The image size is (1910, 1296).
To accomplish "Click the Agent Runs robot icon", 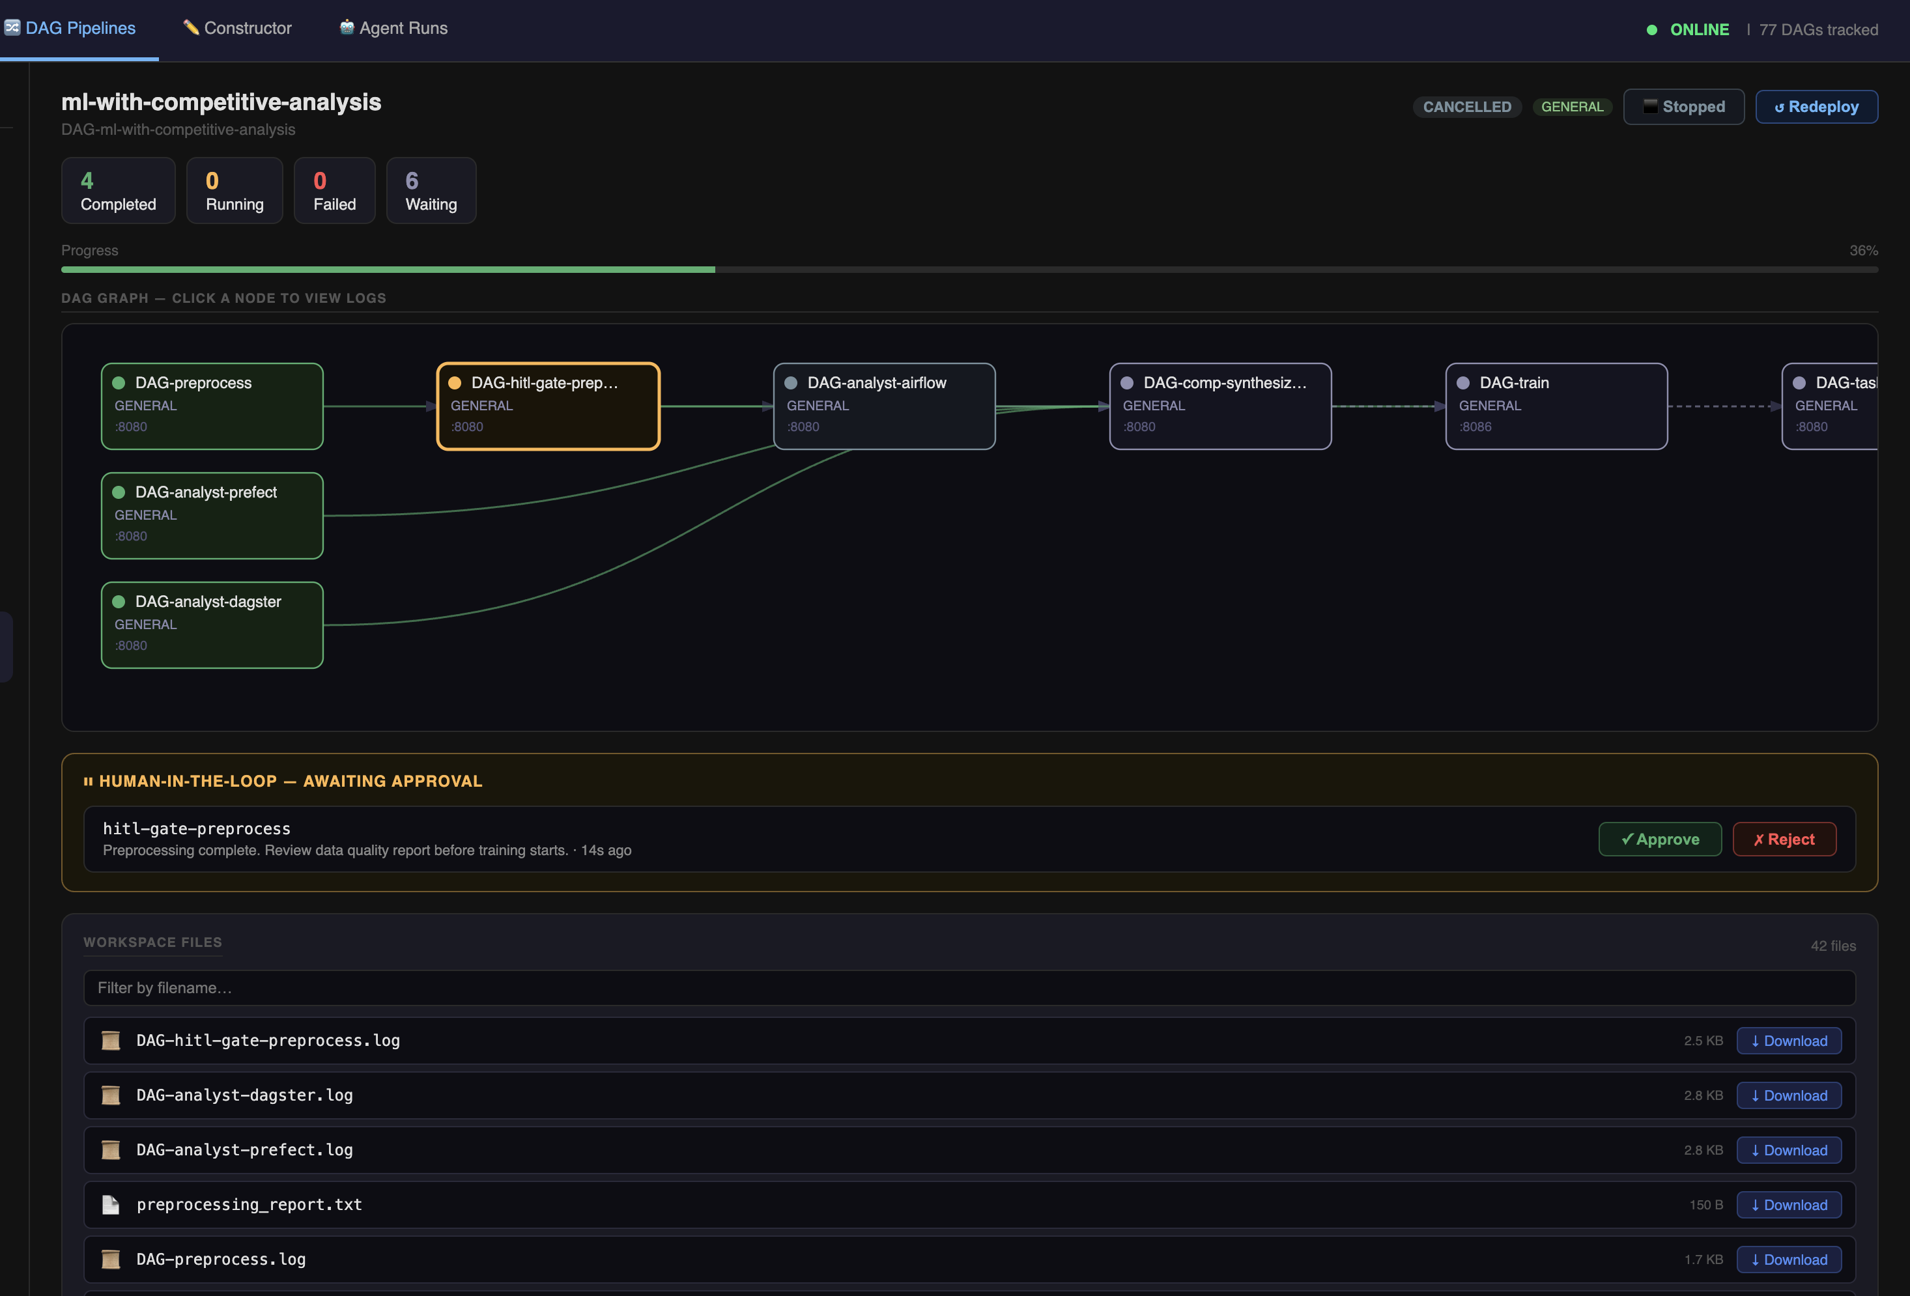I will [x=347, y=27].
